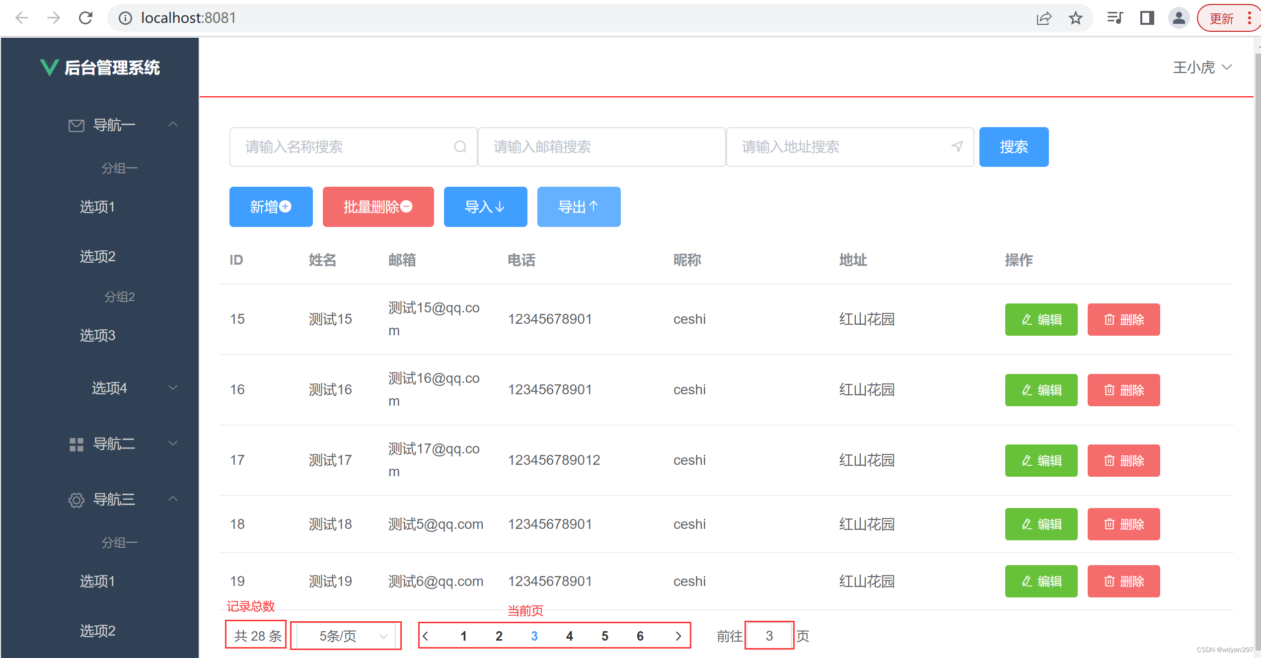
Task: Select 分组2 in the sidebar
Action: pos(120,296)
